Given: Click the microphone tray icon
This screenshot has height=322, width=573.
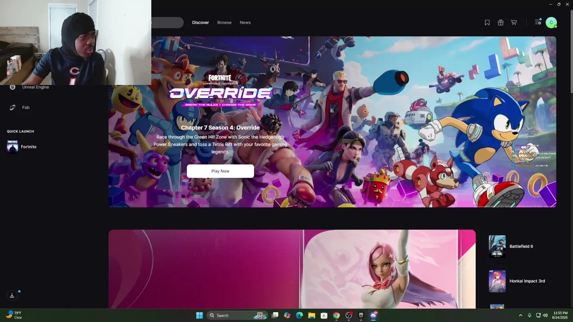Looking at the screenshot, I should pos(530,315).
